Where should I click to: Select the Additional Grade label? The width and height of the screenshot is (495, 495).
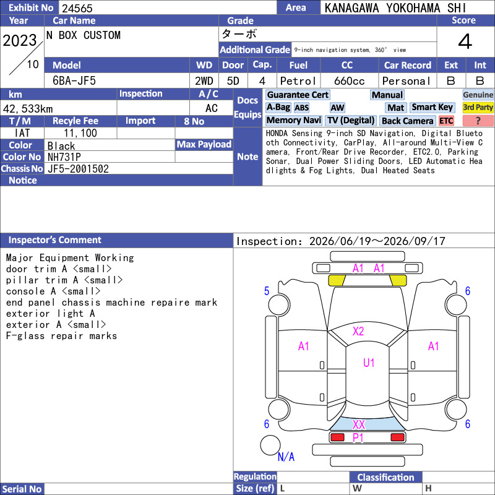point(255,50)
